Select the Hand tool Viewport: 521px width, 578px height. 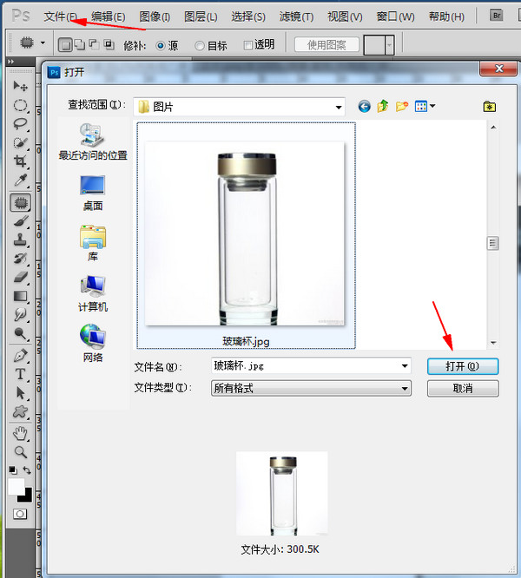coord(20,434)
